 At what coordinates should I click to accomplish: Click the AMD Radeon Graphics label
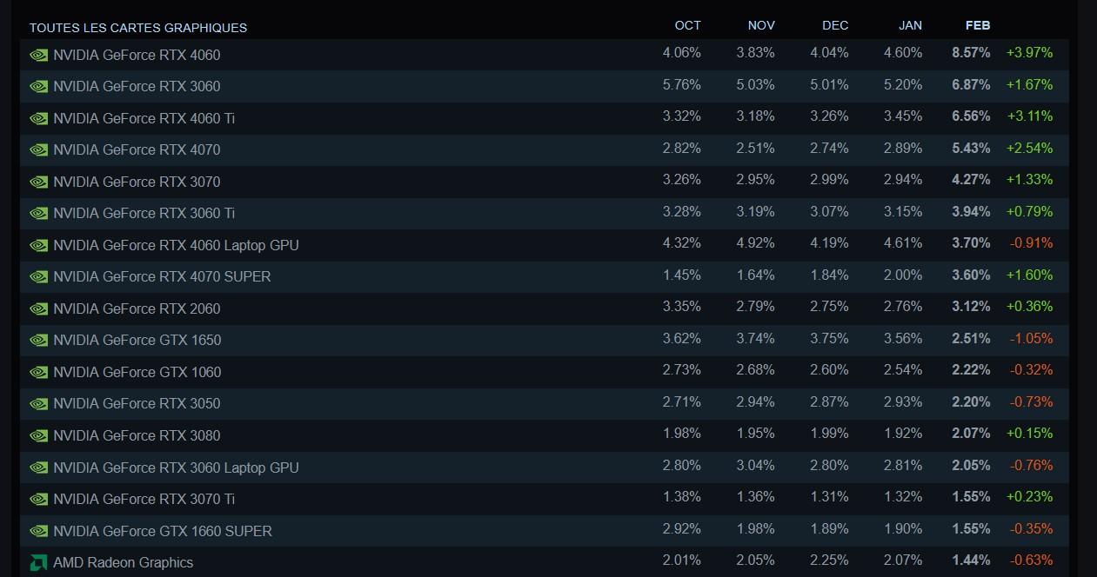(123, 562)
